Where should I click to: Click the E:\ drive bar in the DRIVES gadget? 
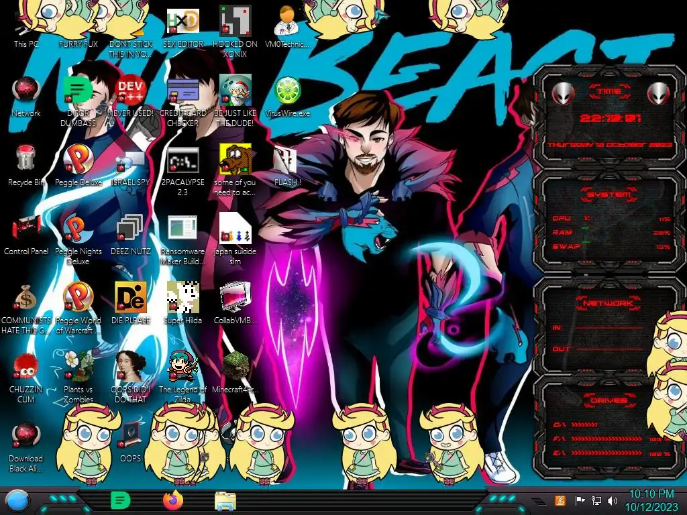[x=608, y=453]
